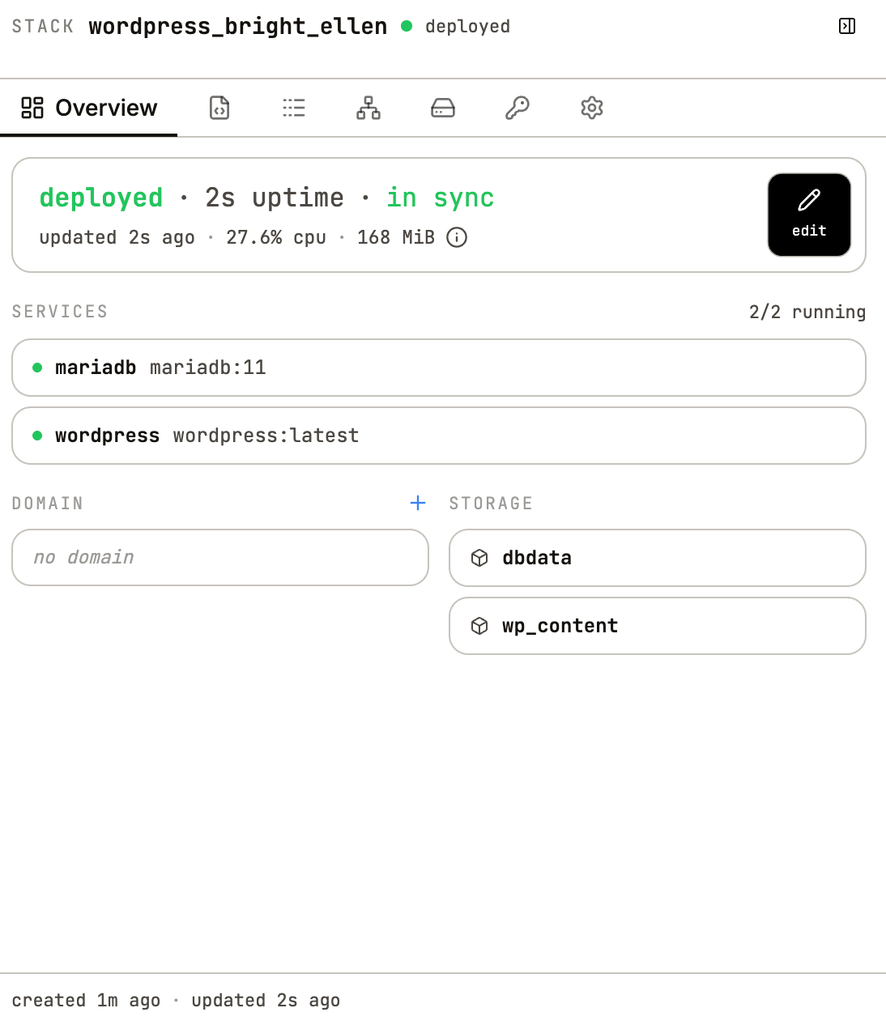
Task: Click the 'in sync' status text
Action: (x=440, y=198)
